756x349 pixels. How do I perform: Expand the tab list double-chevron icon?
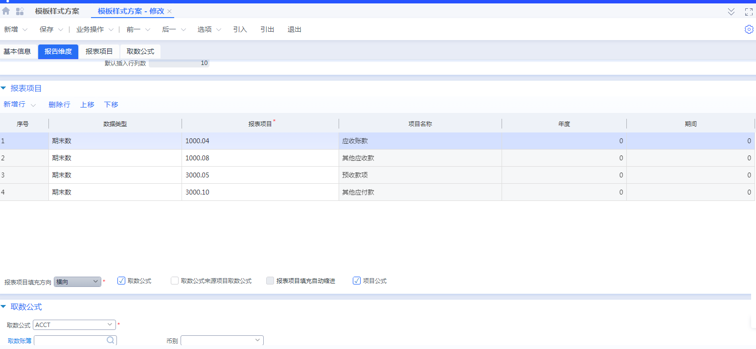click(x=731, y=12)
